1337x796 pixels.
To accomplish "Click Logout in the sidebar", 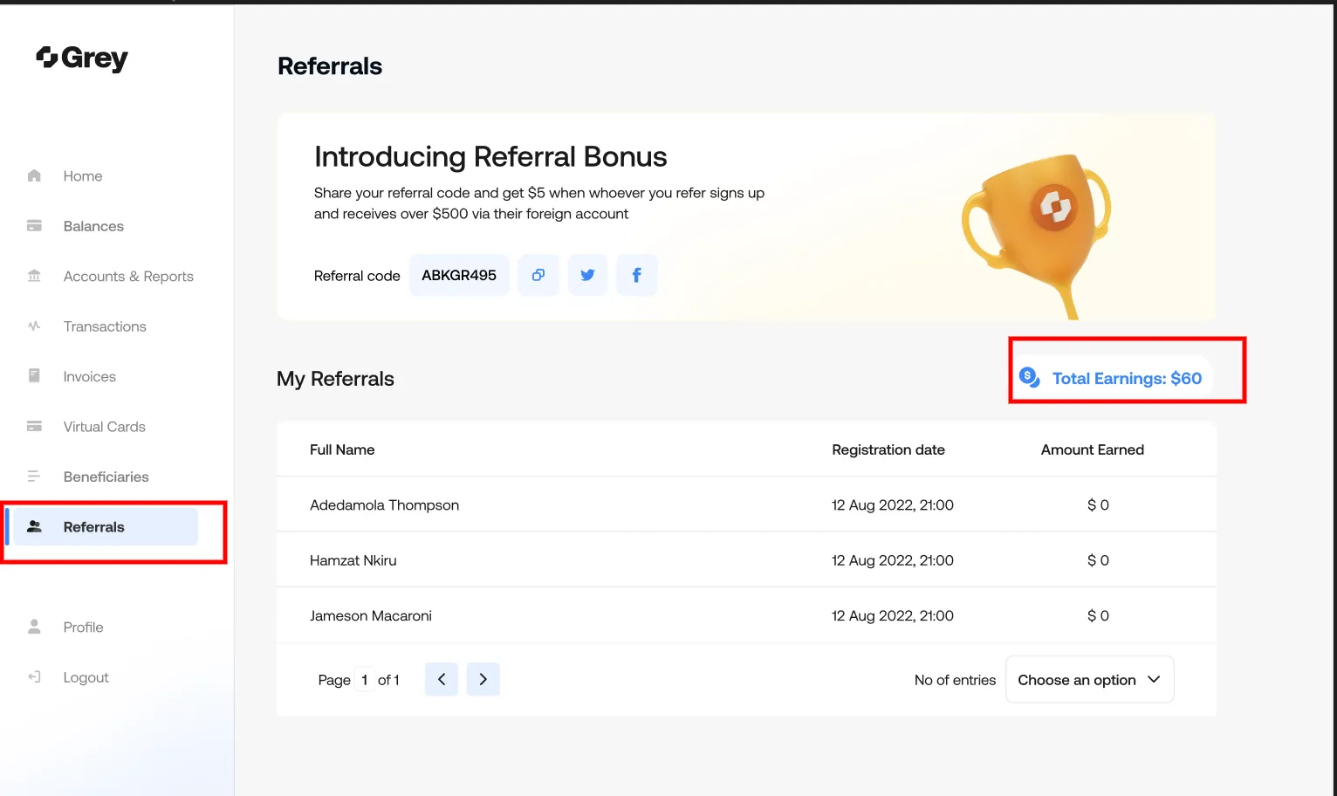I will pyautogui.click(x=86, y=677).
